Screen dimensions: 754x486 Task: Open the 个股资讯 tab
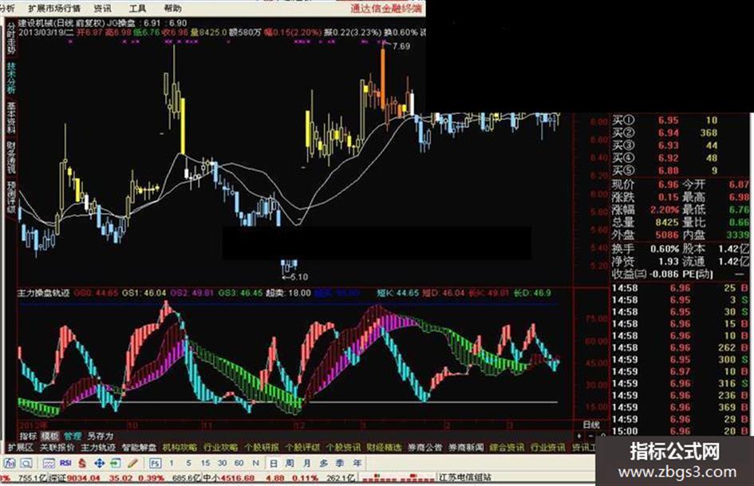(x=343, y=448)
